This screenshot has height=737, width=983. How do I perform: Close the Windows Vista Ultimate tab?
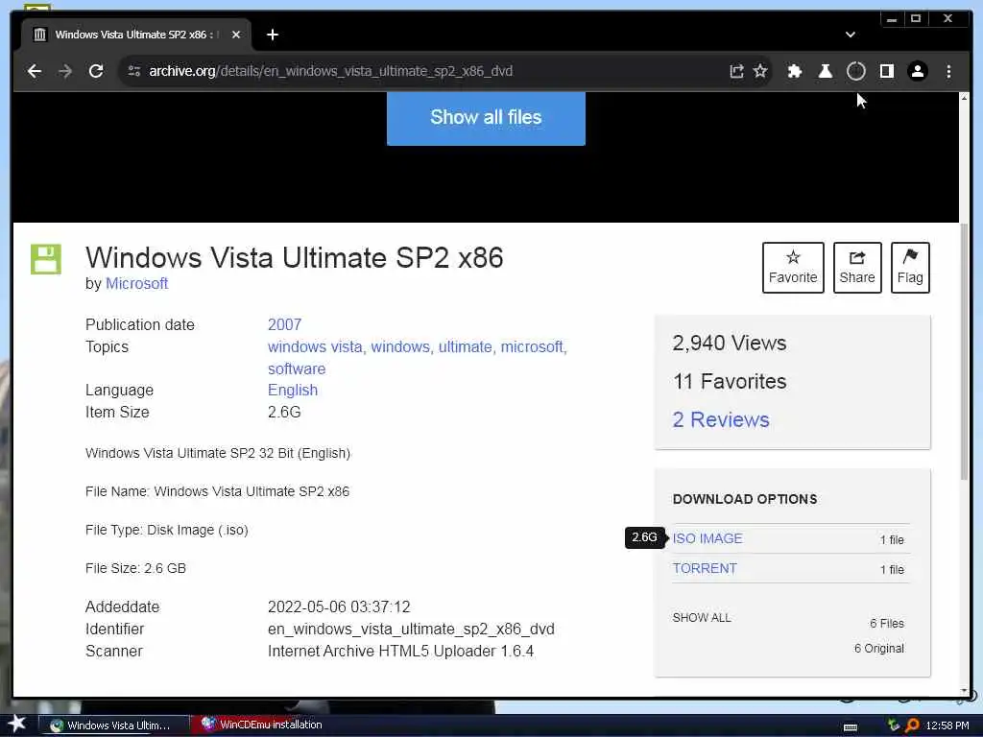pyautogui.click(x=236, y=35)
